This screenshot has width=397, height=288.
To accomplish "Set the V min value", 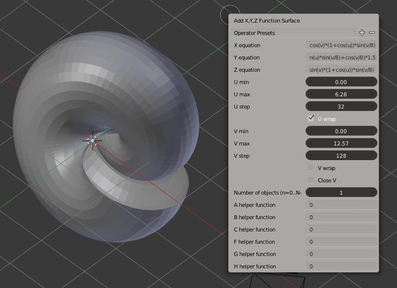I will point(341,131).
